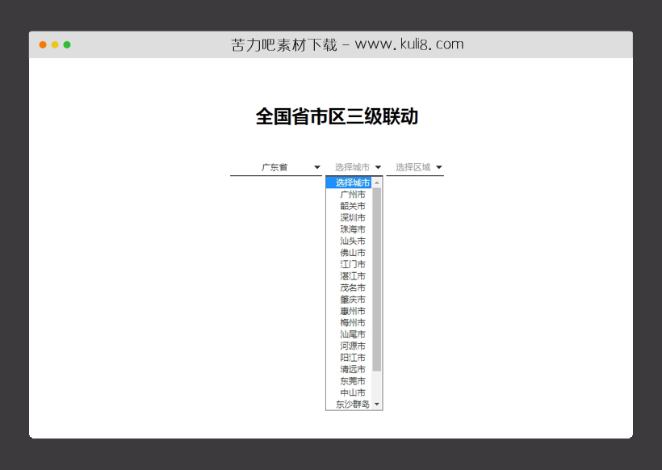Choose 中山市 as the city
Screen dimensions: 662x470
click(x=351, y=392)
